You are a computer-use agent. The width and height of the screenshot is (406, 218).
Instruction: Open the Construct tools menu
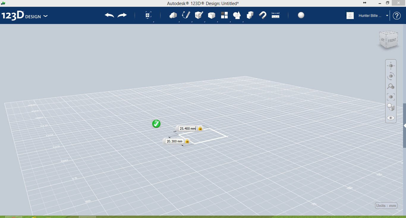click(199, 15)
